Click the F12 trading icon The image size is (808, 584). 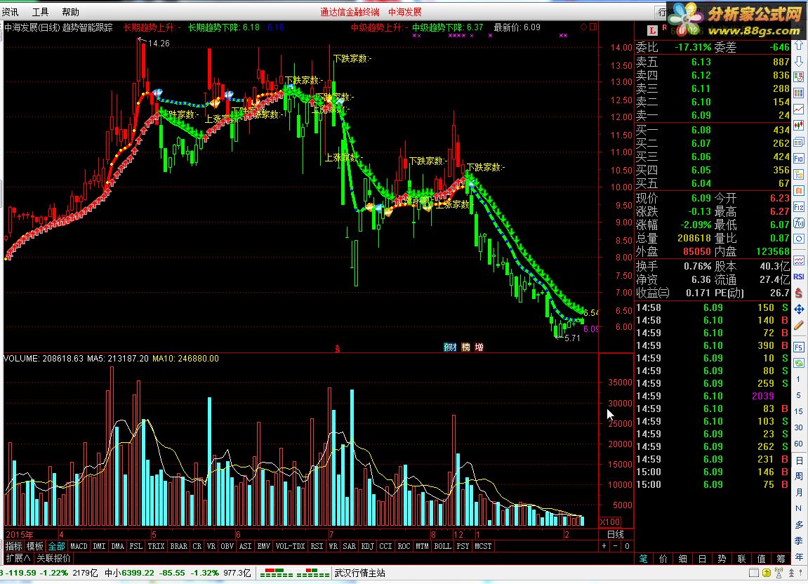(799, 207)
